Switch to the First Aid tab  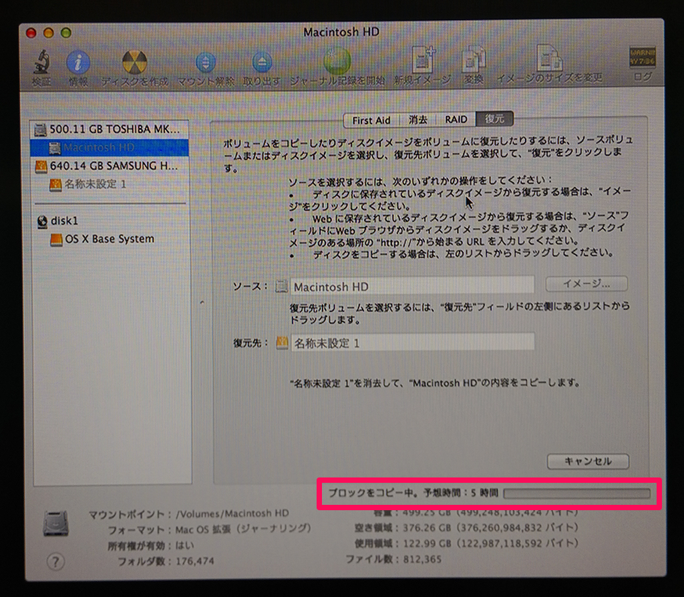click(x=371, y=120)
